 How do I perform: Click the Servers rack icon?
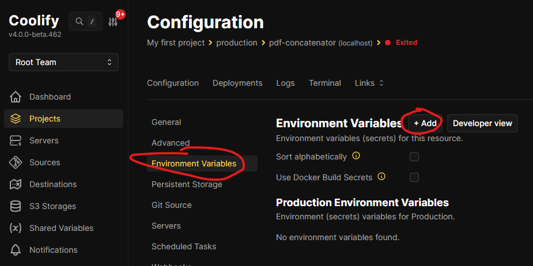click(x=16, y=140)
